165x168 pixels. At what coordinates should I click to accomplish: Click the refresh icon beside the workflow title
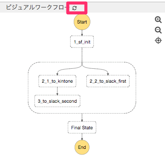point(74,8)
